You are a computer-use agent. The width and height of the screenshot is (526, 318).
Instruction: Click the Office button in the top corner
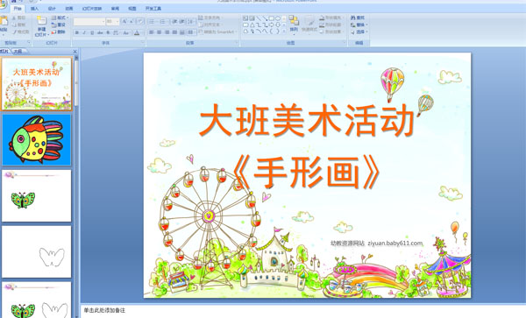[x=3, y=4]
